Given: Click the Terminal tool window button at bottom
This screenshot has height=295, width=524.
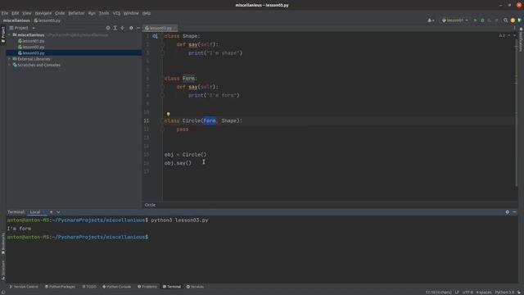Looking at the screenshot, I should [172, 287].
